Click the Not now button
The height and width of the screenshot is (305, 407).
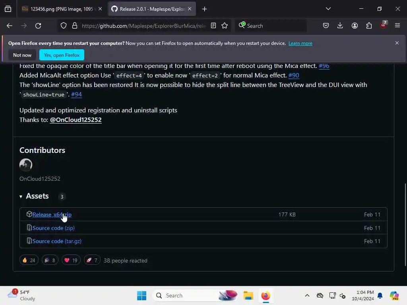point(22,55)
